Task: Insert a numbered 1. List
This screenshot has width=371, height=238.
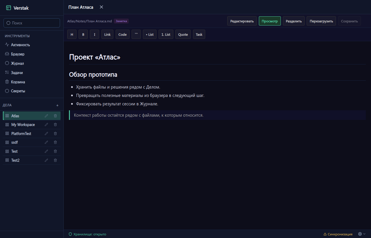Action: (166, 34)
